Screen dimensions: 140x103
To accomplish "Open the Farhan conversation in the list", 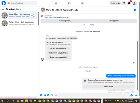I will [19, 23].
